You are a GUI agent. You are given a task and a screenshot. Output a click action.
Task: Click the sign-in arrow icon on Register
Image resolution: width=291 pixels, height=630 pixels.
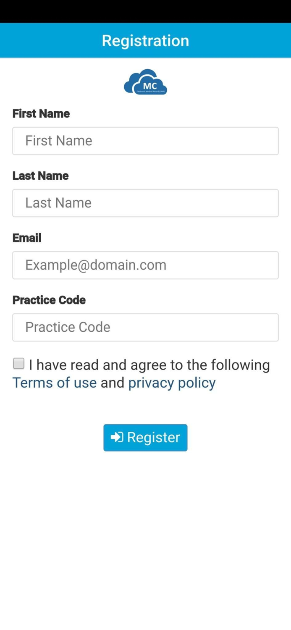(x=117, y=437)
